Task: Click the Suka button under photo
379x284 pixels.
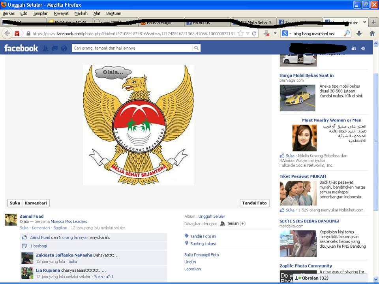Action: pyautogui.click(x=15, y=203)
